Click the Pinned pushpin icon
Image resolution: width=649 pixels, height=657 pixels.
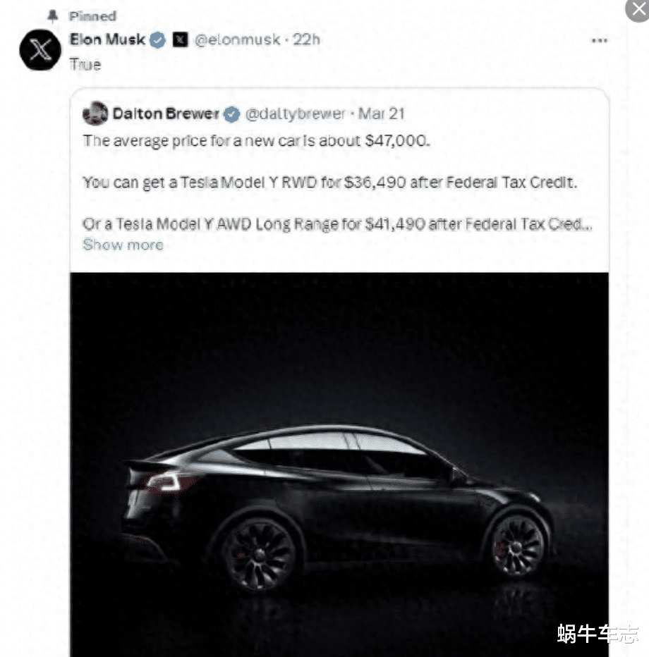click(53, 16)
